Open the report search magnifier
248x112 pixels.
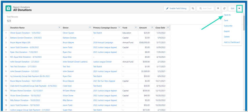pos(193,8)
